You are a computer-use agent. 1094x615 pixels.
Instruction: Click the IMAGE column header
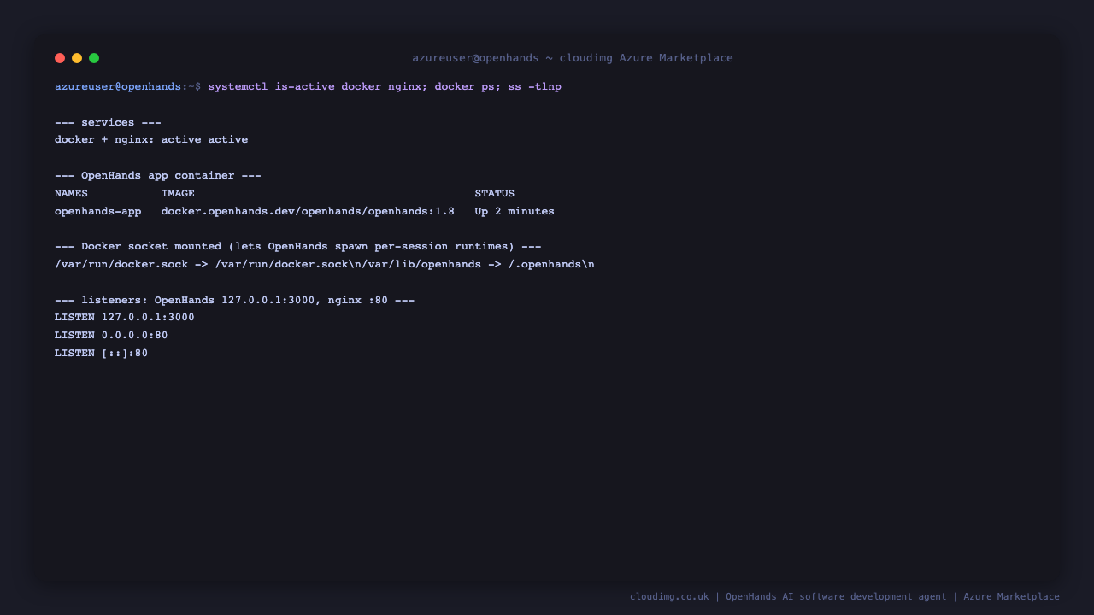(x=178, y=193)
